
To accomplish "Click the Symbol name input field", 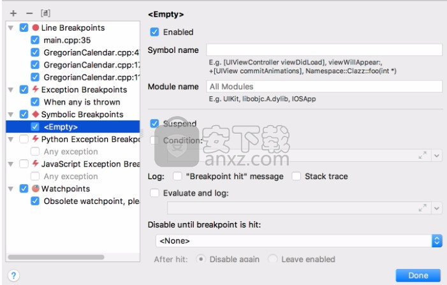I will tap(324, 50).
